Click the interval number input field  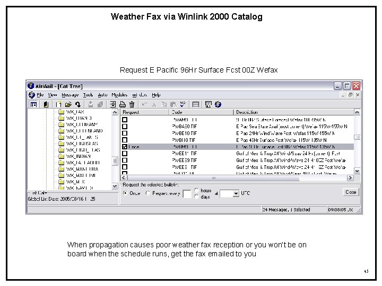click(187, 194)
